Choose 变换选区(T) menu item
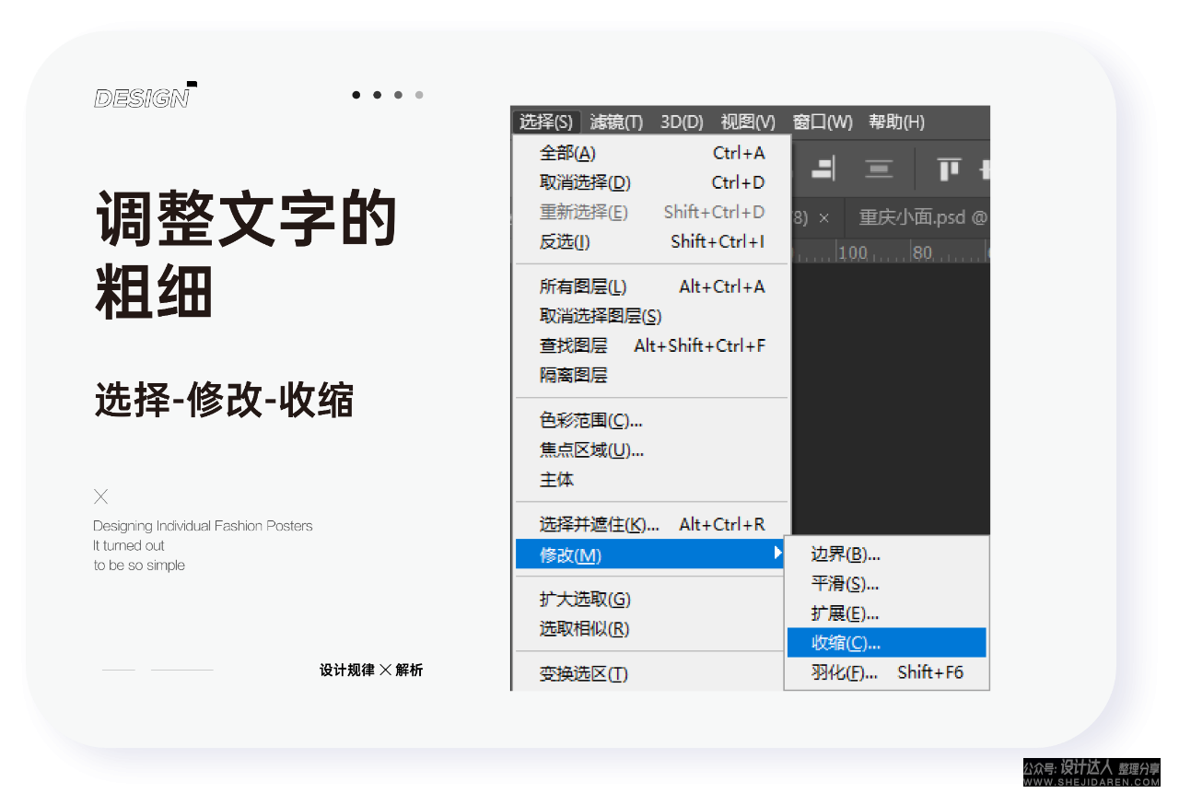The image size is (1179, 805). click(x=651, y=674)
